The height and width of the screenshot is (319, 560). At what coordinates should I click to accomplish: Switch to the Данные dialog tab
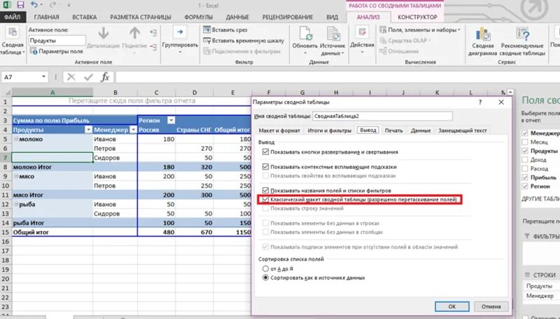(421, 131)
